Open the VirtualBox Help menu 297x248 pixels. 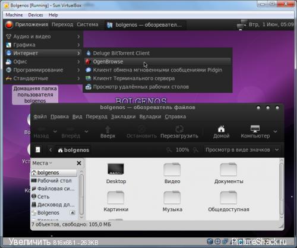(53, 15)
